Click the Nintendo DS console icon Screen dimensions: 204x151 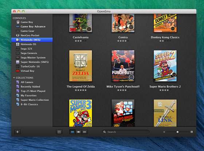coord(18,44)
